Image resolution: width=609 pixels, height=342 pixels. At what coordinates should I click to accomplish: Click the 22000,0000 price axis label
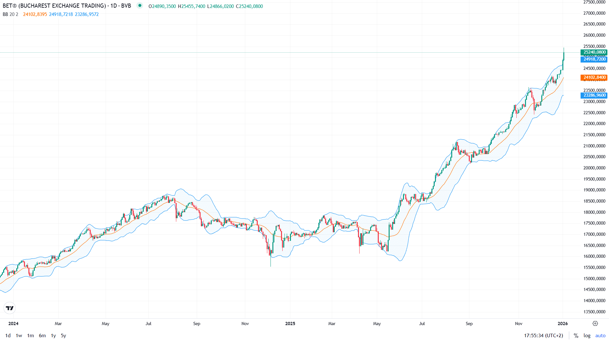click(x=594, y=123)
